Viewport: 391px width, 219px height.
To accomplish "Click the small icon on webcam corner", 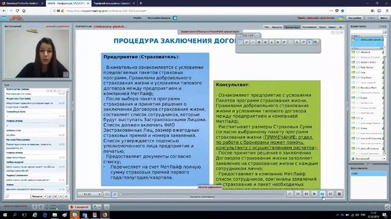I will [65, 74].
